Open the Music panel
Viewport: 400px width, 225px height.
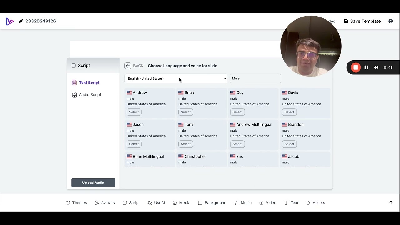(x=243, y=203)
